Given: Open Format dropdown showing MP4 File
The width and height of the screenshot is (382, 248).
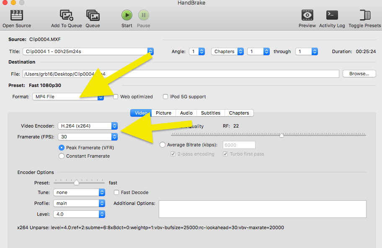Looking at the screenshot, I should (68, 97).
